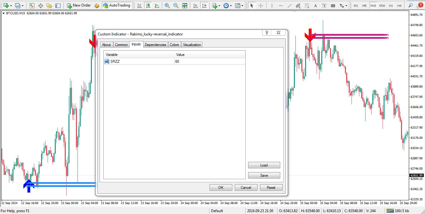The height and width of the screenshot is (214, 425).
Task: Select the Crosshair tool
Action: tap(261, 5)
